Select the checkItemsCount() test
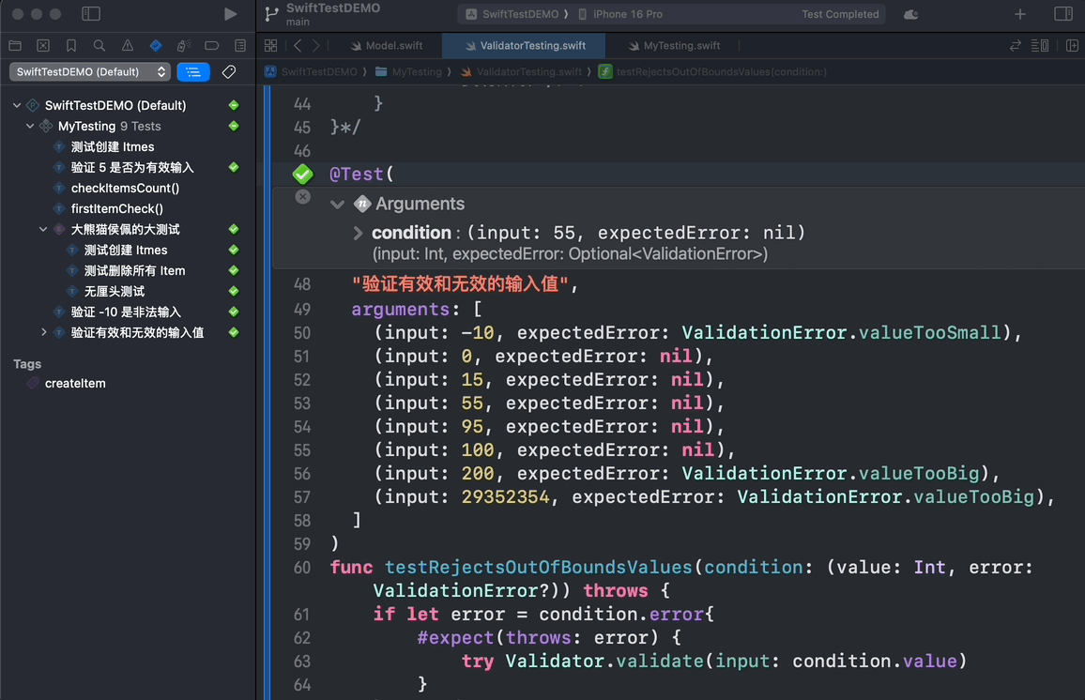The width and height of the screenshot is (1085, 700). 125,188
